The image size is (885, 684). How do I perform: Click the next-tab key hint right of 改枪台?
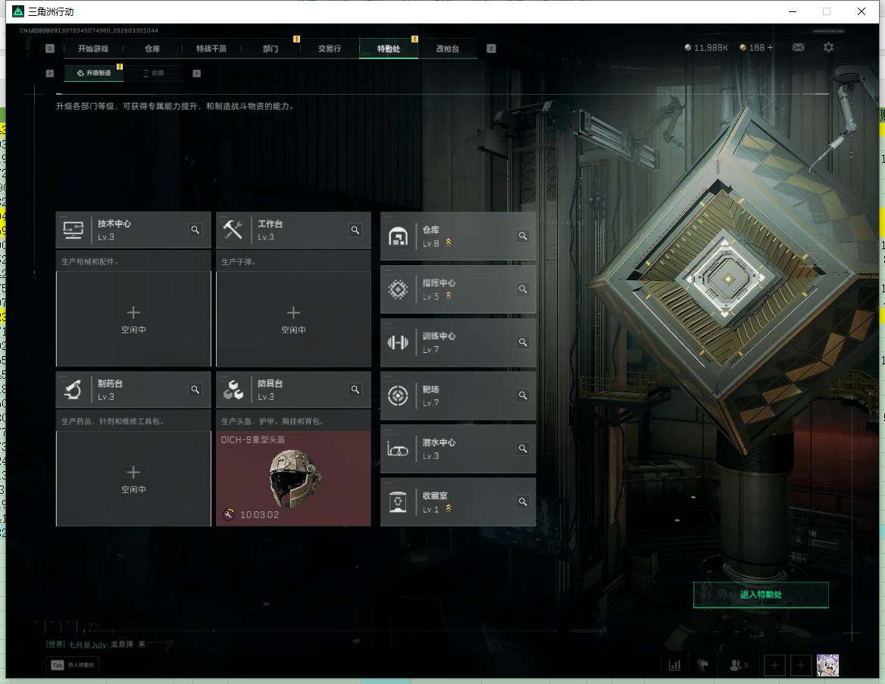[491, 48]
